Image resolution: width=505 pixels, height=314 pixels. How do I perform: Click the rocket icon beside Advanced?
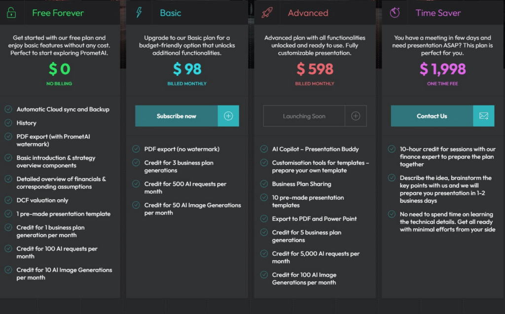point(267,12)
